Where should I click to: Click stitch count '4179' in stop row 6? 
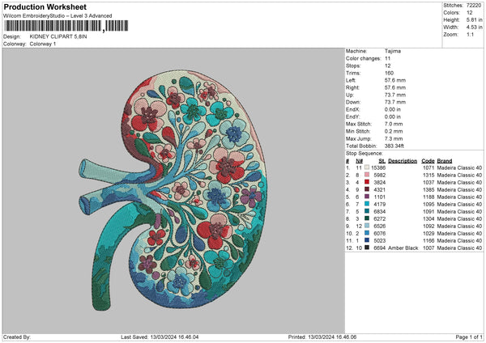[380, 204]
